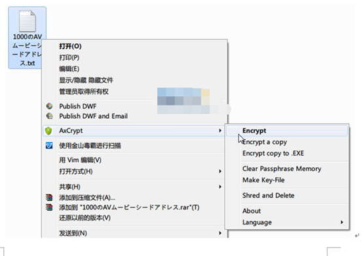The image size is (363, 256).
Task: Expand the 打开方式(H) submenu arrow
Action: coord(220,171)
